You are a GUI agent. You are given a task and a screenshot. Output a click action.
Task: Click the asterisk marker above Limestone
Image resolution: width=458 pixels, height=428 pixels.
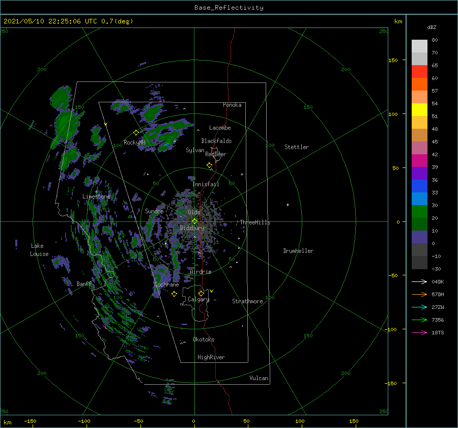click(x=96, y=192)
